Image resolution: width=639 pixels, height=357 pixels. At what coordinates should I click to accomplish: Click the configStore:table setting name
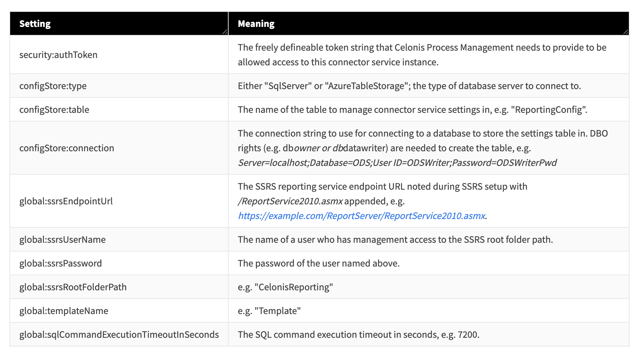pyautogui.click(x=54, y=110)
